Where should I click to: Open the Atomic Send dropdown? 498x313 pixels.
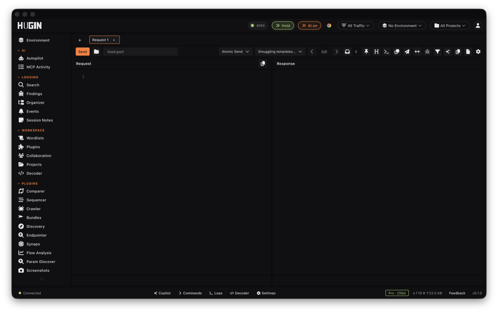235,51
